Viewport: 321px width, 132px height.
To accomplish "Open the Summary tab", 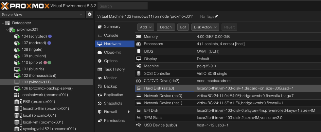I will pyautogui.click(x=115, y=26).
